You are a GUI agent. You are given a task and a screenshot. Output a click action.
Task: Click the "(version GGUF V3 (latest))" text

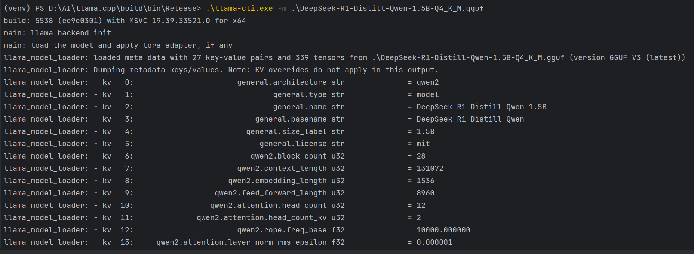coord(627,57)
